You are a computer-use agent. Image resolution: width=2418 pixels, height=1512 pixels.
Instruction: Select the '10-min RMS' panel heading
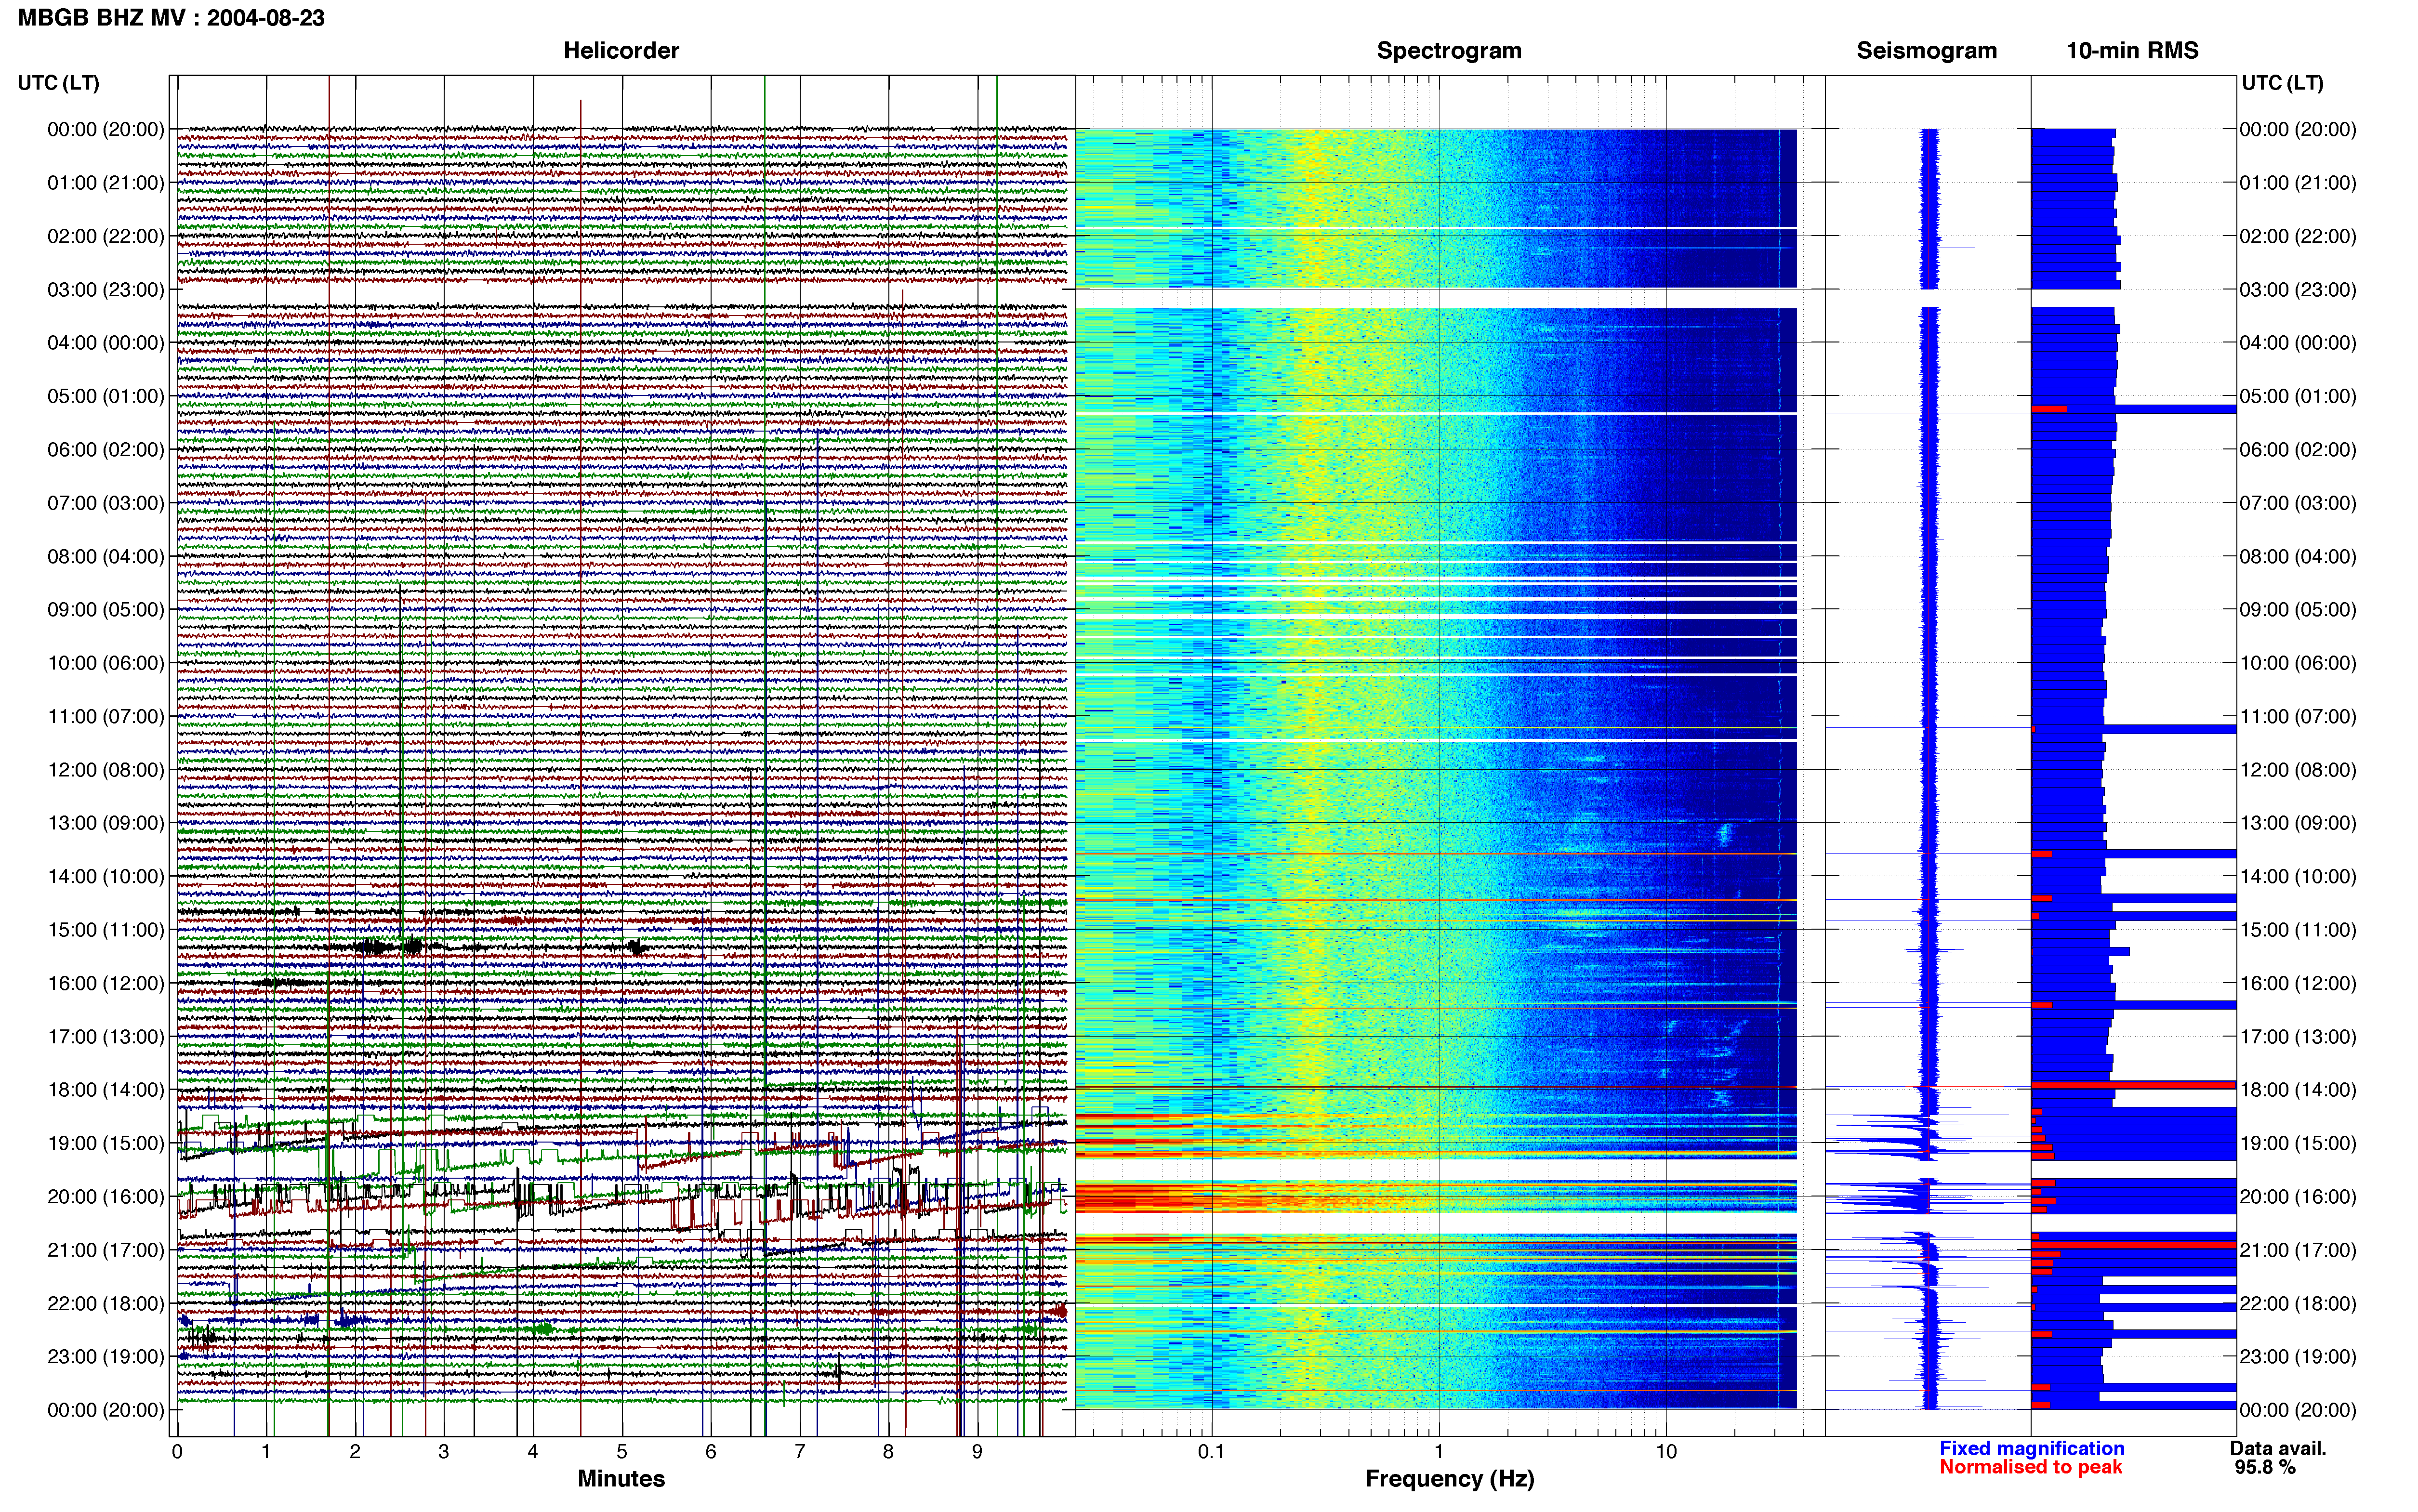click(2132, 51)
